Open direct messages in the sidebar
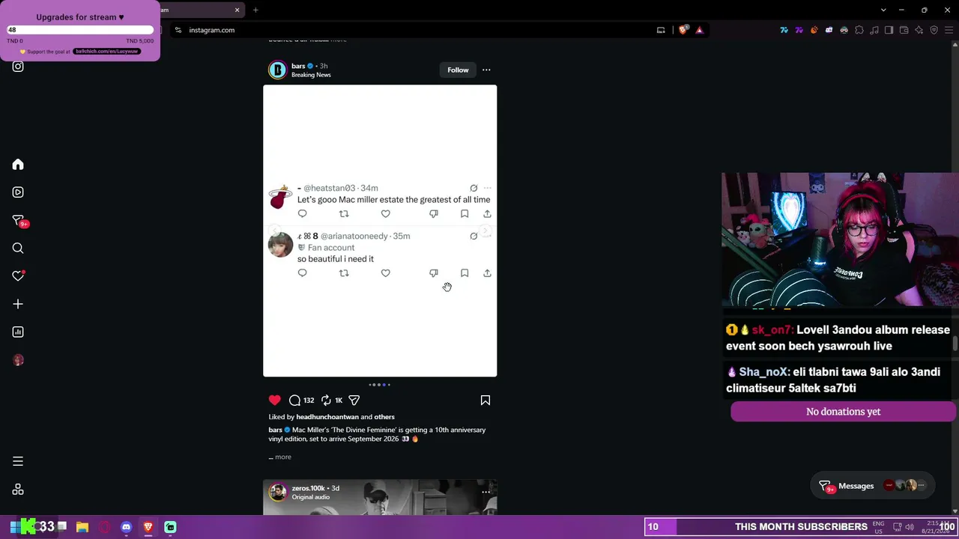Image resolution: width=959 pixels, height=539 pixels. click(x=18, y=221)
